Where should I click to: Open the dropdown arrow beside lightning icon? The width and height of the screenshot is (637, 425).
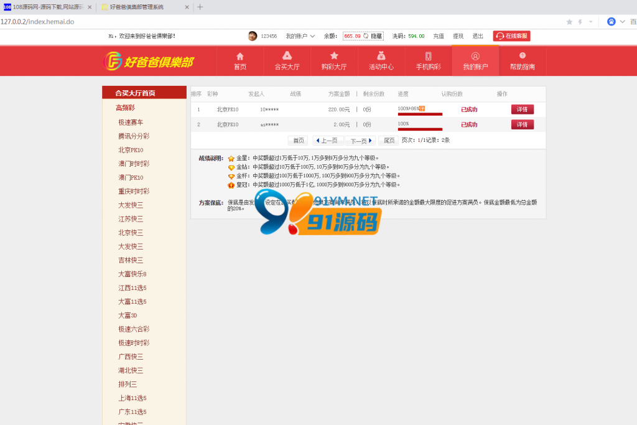(x=591, y=22)
